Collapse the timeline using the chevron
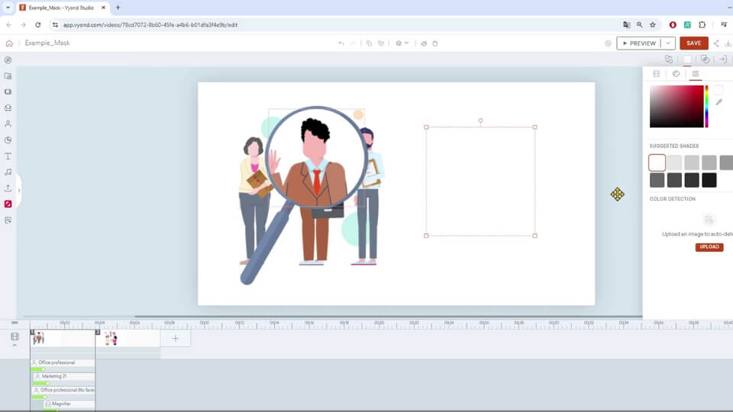The image size is (733, 412). point(15,346)
